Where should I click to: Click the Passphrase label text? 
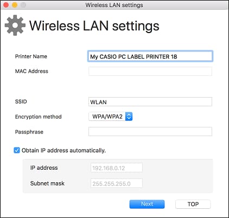click(x=29, y=132)
